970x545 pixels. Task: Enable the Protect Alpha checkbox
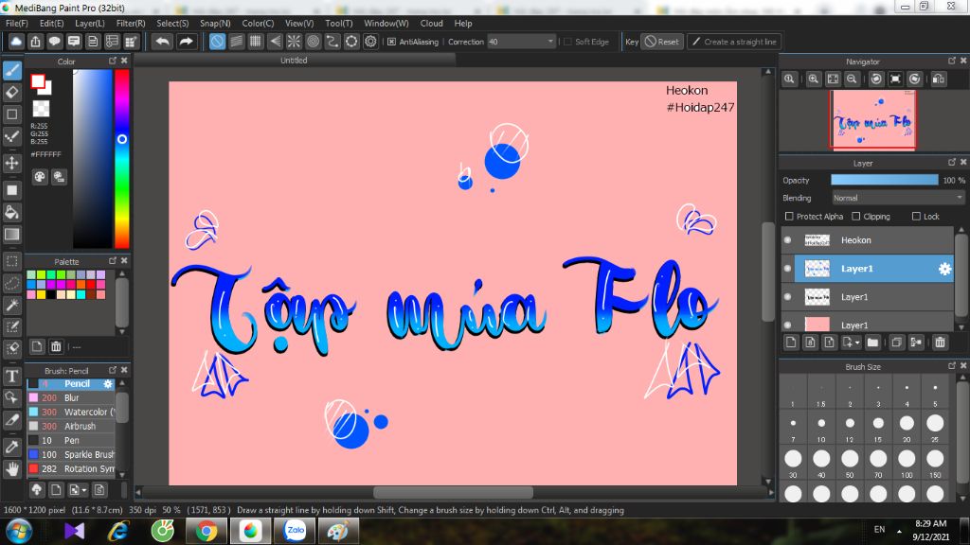(789, 217)
